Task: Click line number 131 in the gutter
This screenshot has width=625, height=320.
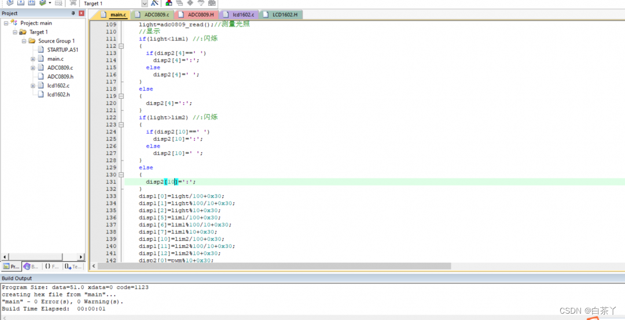Action: click(x=111, y=181)
